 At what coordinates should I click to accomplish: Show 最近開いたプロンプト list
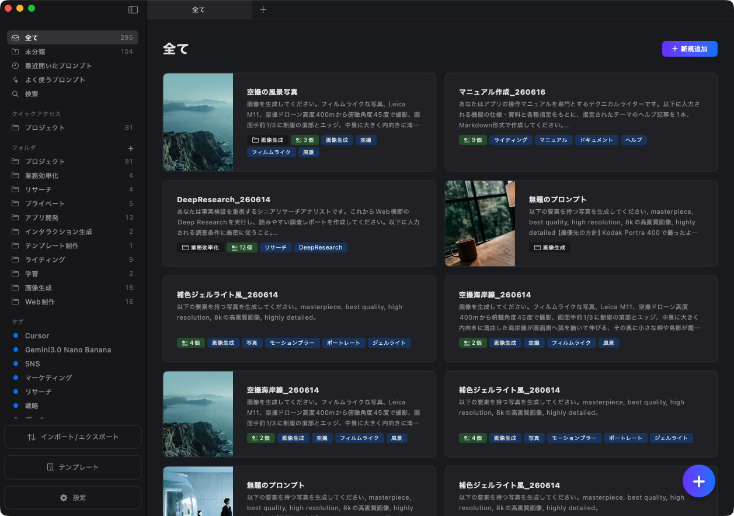click(72, 65)
